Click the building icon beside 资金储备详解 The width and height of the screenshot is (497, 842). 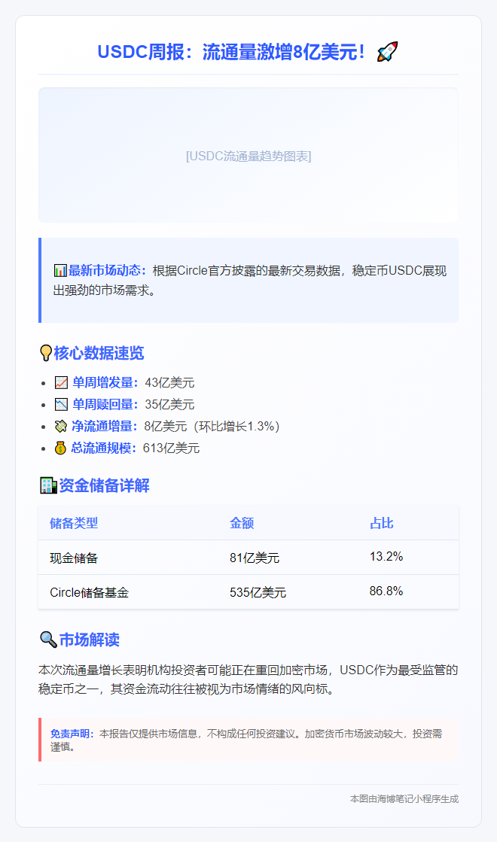tap(48, 485)
